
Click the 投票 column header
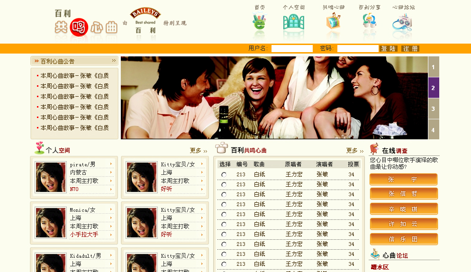coord(353,164)
